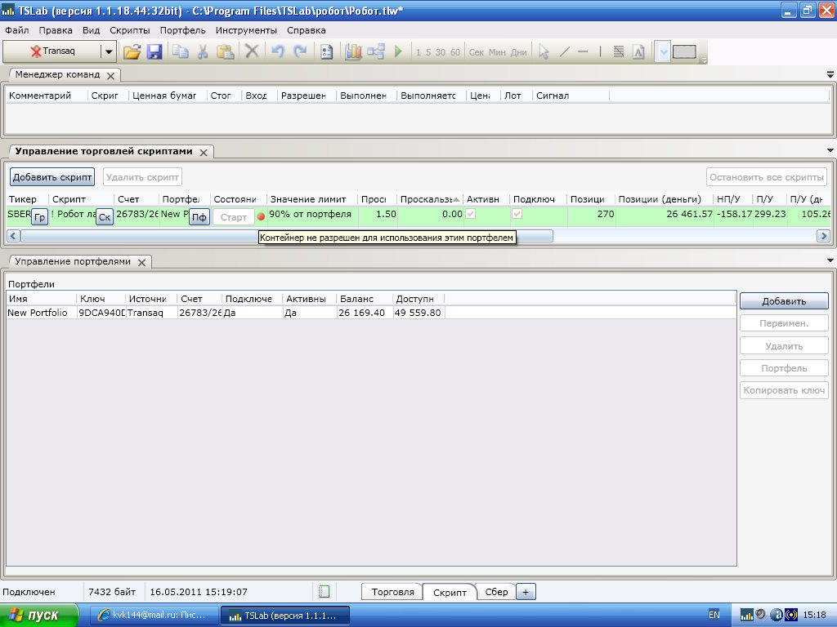Click the chart icon in the toolbar
The height and width of the screenshot is (627, 837).
pyautogui.click(x=353, y=52)
